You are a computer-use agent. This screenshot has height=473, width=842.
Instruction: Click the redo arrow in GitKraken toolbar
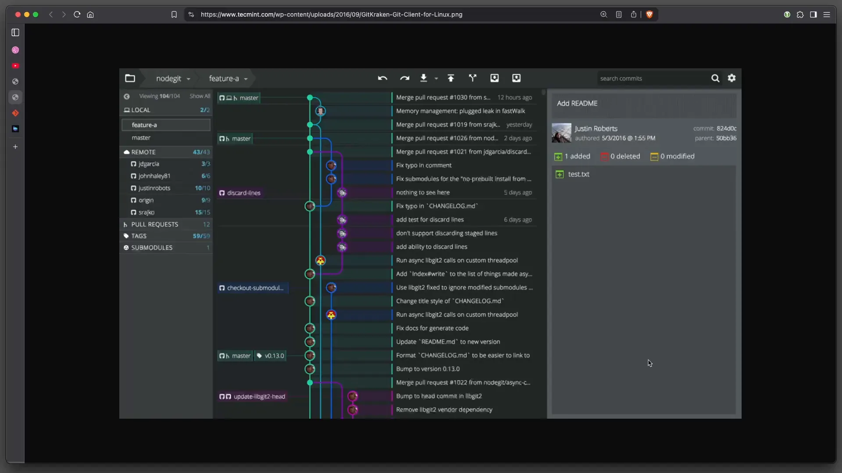(x=404, y=78)
